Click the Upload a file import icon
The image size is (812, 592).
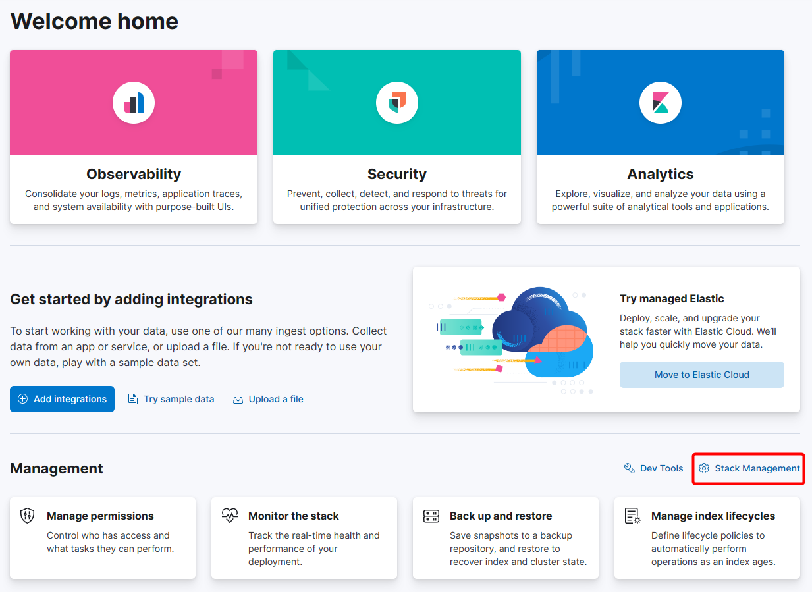238,399
